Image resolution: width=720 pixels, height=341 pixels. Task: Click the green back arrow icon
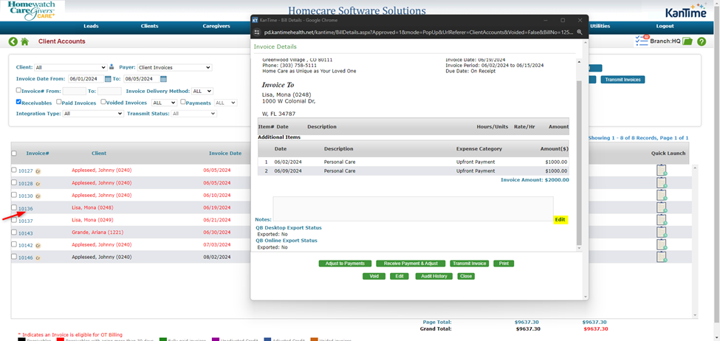13,42
